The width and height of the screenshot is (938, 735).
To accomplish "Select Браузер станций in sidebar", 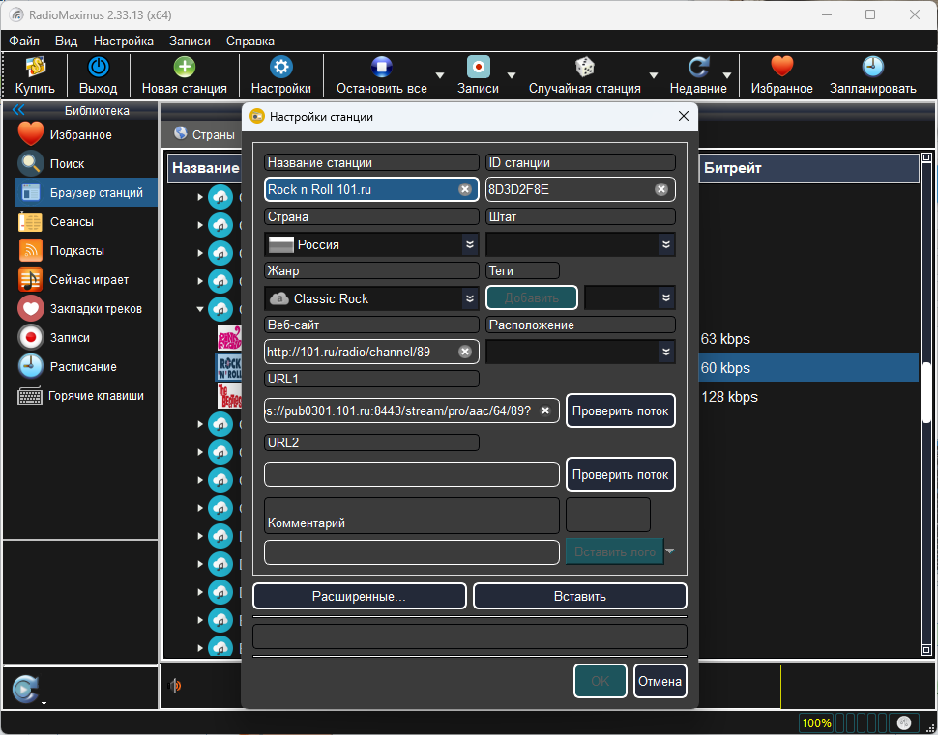I will pyautogui.click(x=86, y=192).
